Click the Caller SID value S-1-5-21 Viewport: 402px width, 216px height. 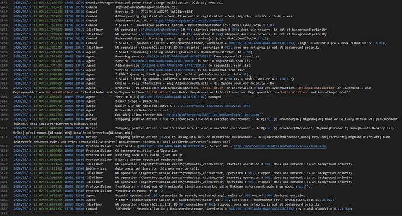click(210, 106)
